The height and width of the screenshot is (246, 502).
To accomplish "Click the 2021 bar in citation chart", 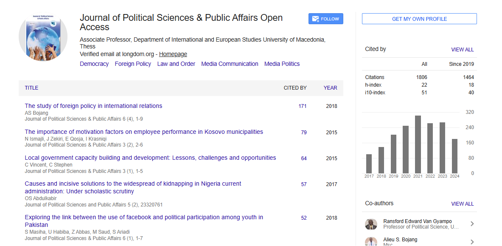I will [x=418, y=144].
